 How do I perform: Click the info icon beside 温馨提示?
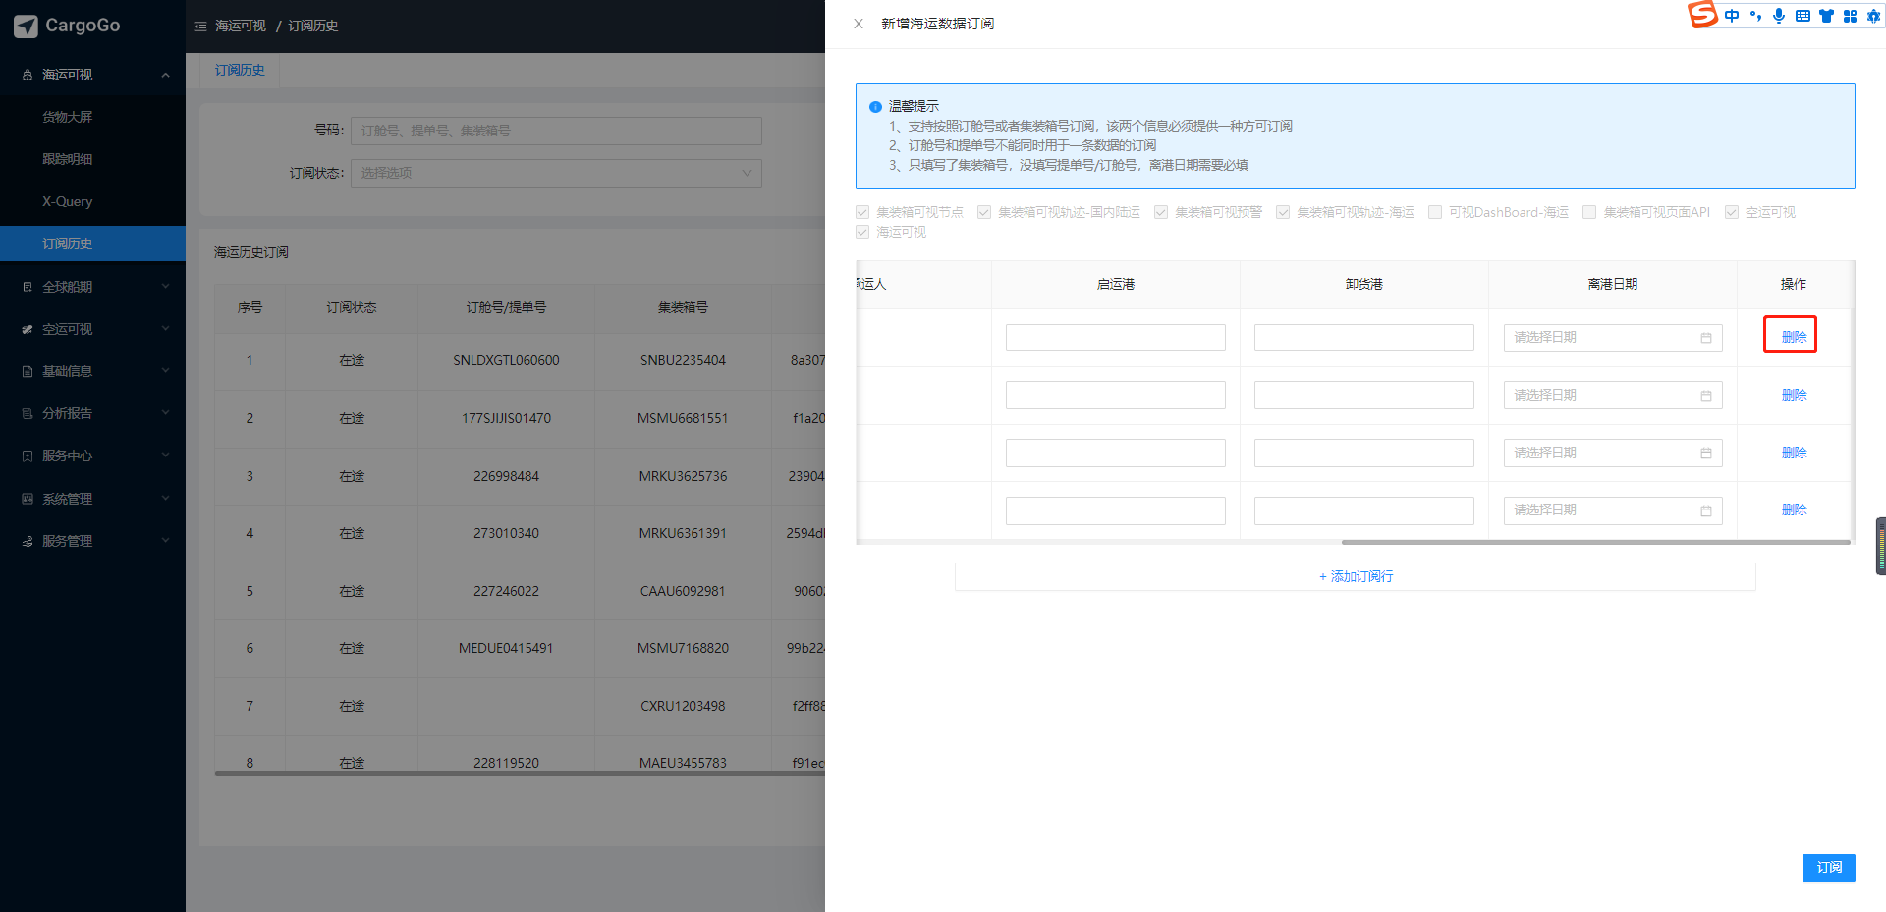875,107
